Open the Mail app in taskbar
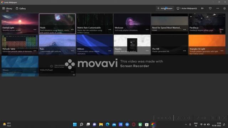The height and width of the screenshot is (128, 228). point(114,124)
